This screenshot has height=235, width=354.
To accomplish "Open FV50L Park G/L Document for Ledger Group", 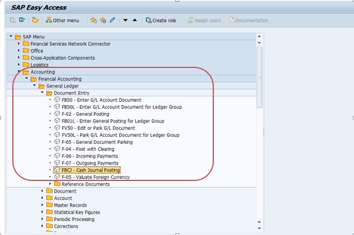I will [x=121, y=135].
